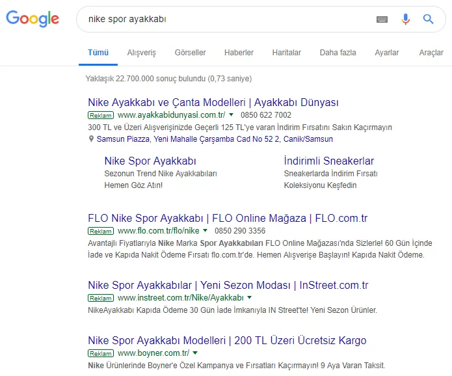452x376 pixels.
Task: Click the Google logo
Action: 33,19
